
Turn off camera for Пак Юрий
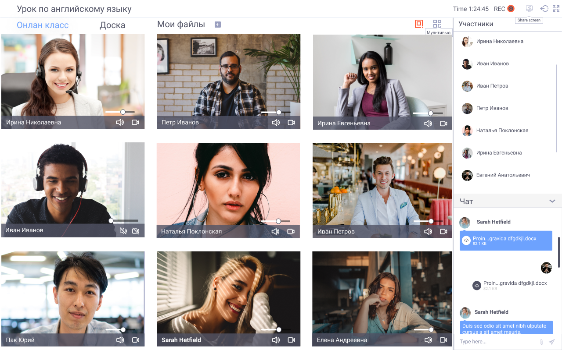[x=136, y=340]
